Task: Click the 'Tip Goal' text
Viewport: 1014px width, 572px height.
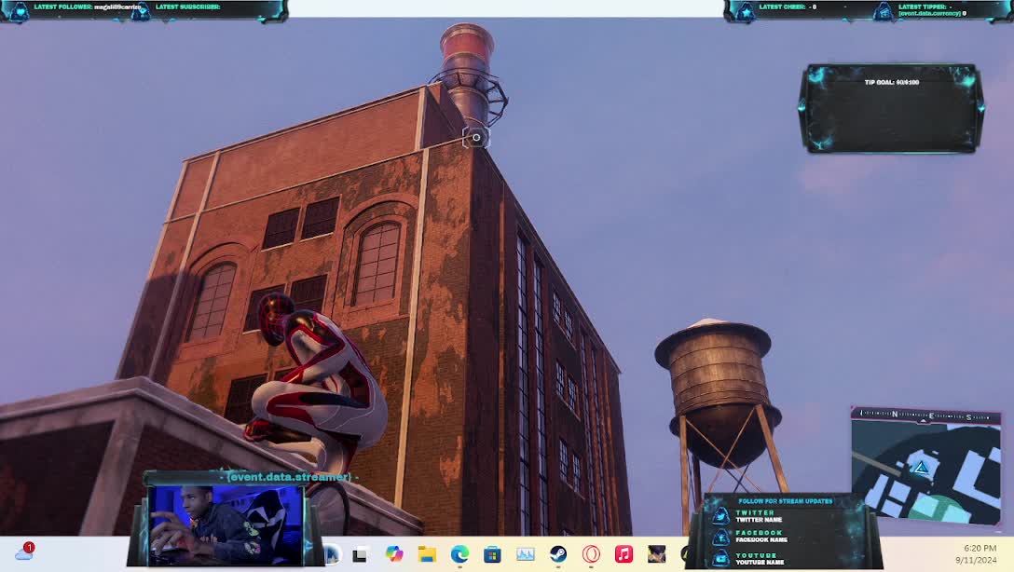Action: tap(891, 82)
